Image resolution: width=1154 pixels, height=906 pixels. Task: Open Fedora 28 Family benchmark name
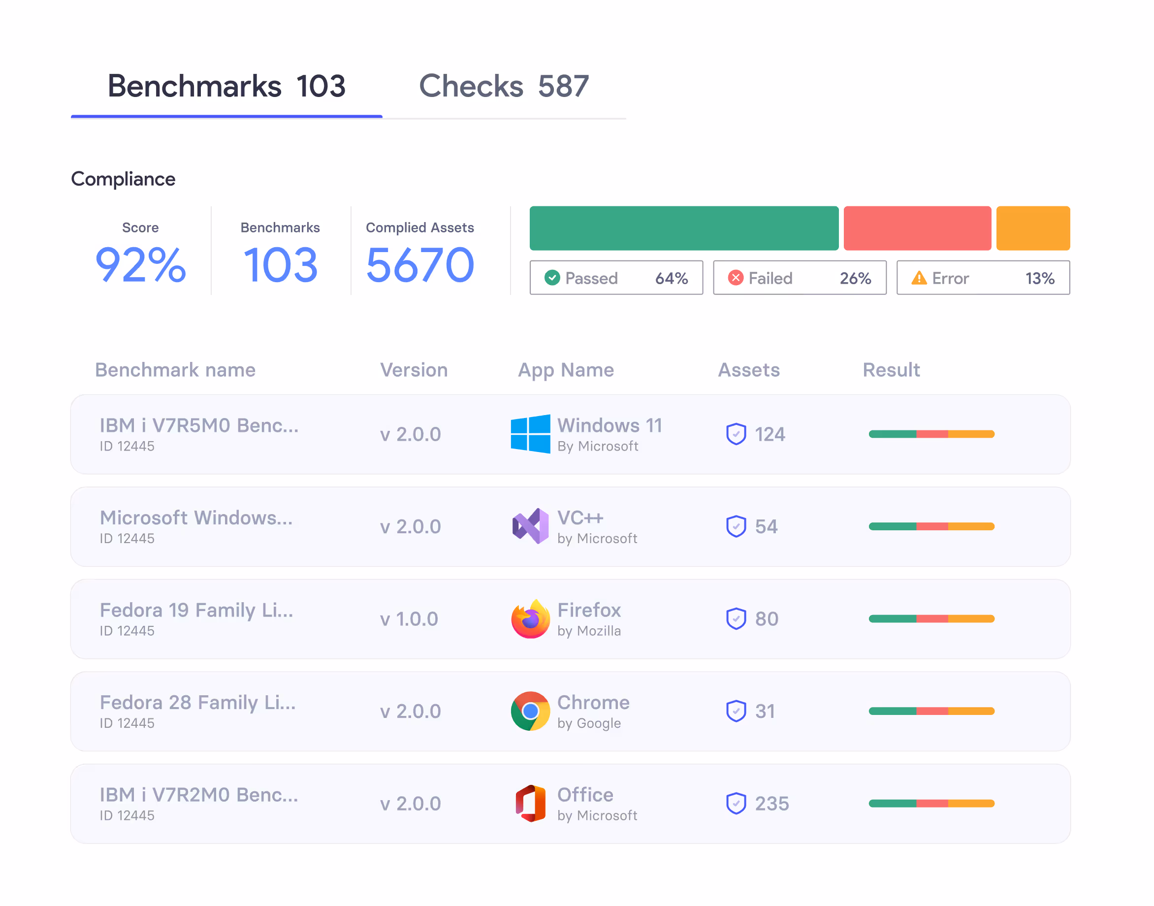(198, 703)
